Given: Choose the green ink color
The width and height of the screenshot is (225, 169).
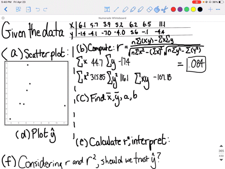Looking at the screenshot, I should (187, 9).
